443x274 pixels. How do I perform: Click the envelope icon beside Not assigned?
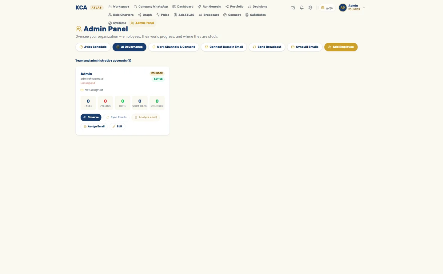tap(82, 90)
